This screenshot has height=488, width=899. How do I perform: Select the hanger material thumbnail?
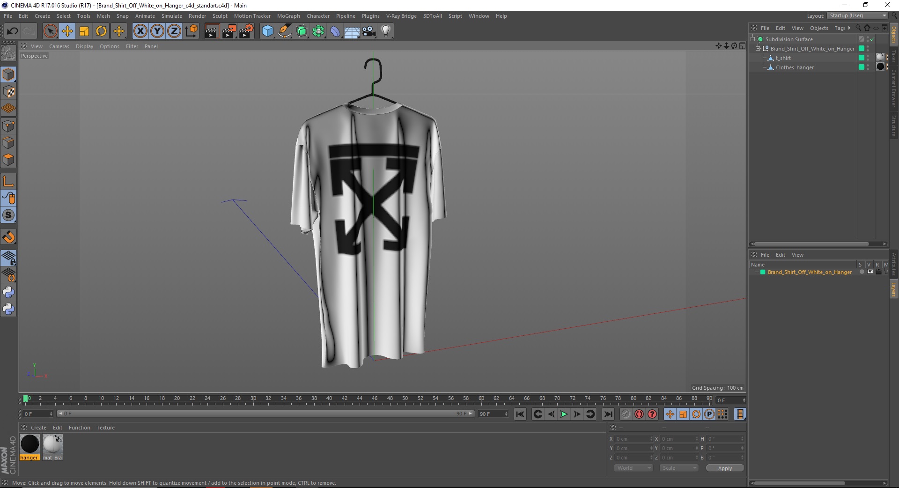(x=29, y=444)
